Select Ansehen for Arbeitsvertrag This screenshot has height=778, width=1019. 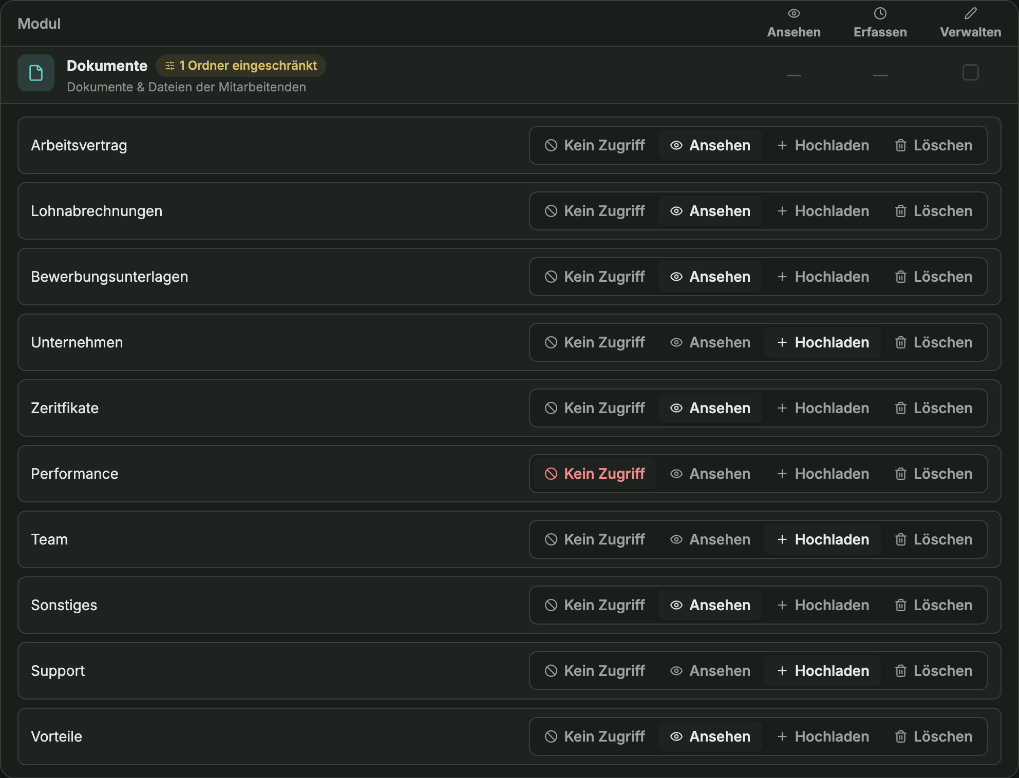(710, 145)
